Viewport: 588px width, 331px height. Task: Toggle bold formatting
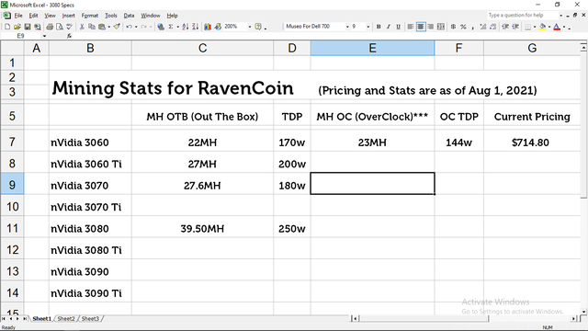[x=379, y=27]
